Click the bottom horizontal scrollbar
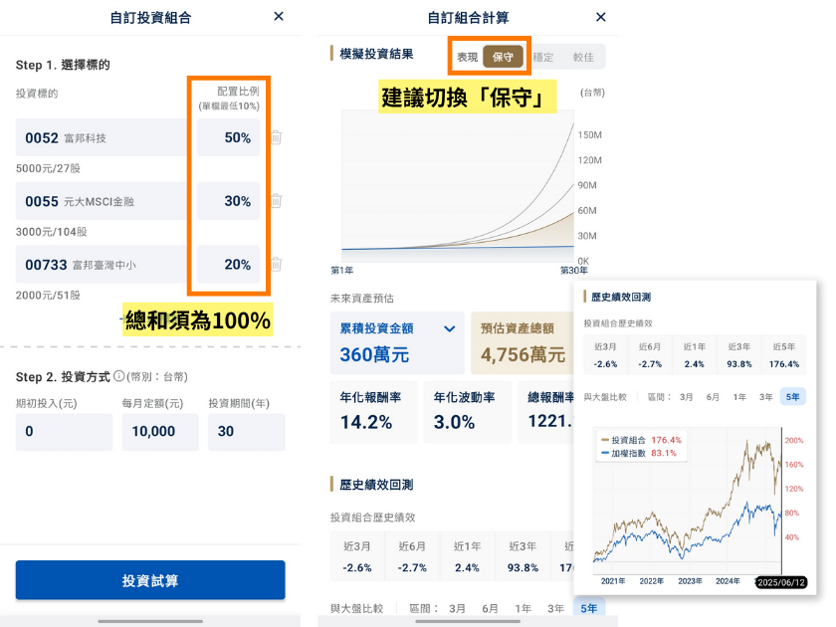The width and height of the screenshot is (836, 627). pyautogui.click(x=149, y=624)
